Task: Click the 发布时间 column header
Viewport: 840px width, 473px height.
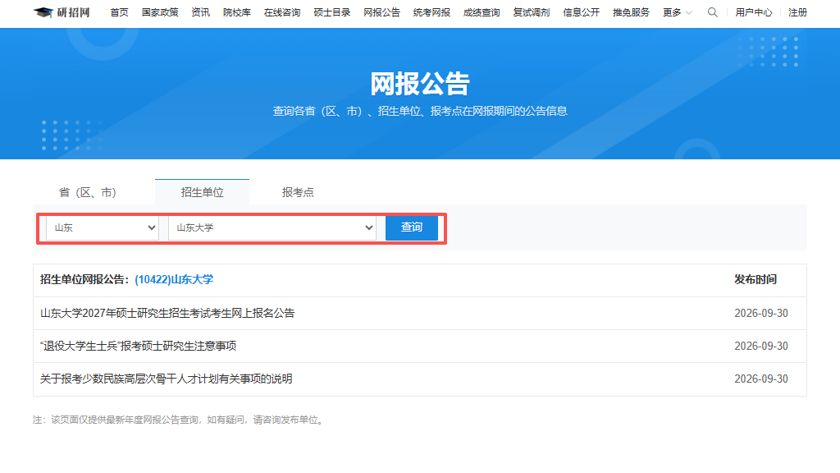Action: coord(756,279)
